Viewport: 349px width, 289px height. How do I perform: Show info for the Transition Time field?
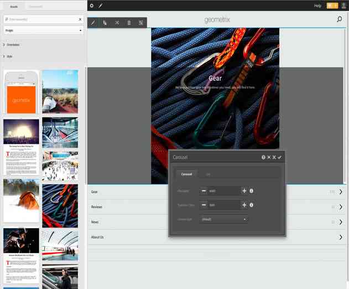[251, 205]
